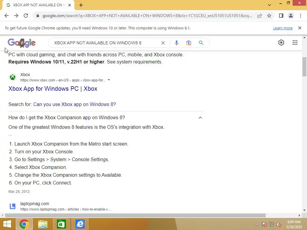Show hidden system tray icons

point(257,224)
